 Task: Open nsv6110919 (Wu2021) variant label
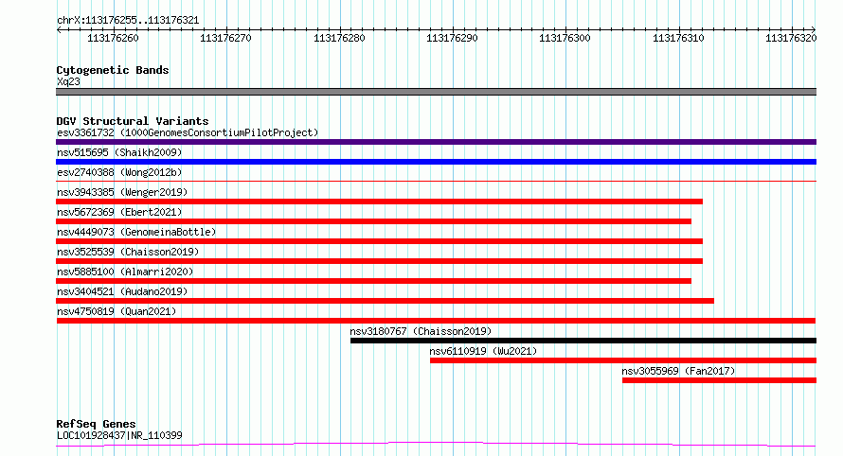(483, 351)
